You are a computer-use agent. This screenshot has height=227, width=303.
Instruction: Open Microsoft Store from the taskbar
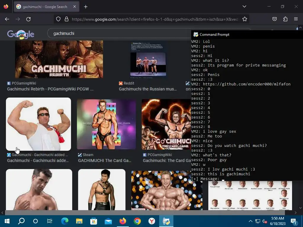(x=94, y=221)
